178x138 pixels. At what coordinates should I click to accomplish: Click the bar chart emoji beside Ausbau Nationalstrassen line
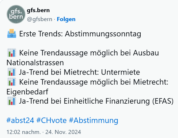pos(11,53)
